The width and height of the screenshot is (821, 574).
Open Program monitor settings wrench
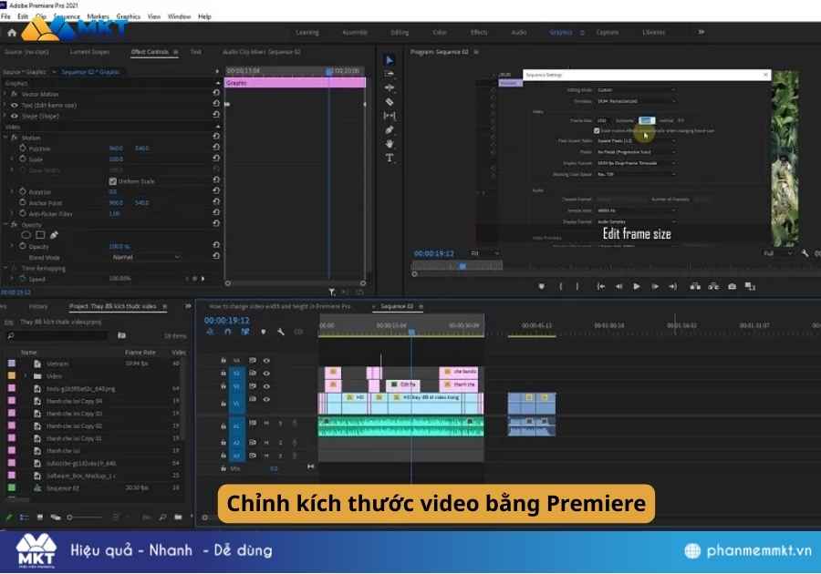point(805,253)
